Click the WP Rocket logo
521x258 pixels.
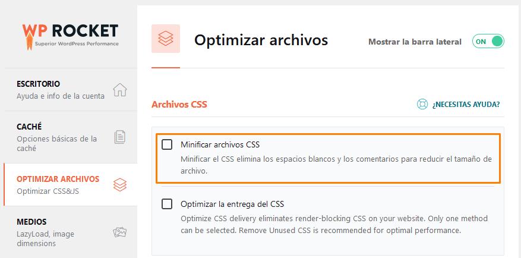[70, 35]
